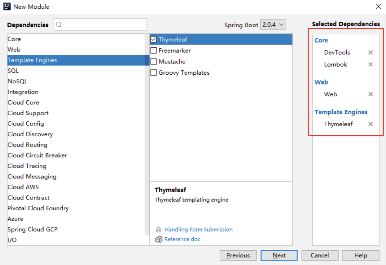
Task: Click the home icon beside Handling Form Submission
Action: (x=159, y=229)
